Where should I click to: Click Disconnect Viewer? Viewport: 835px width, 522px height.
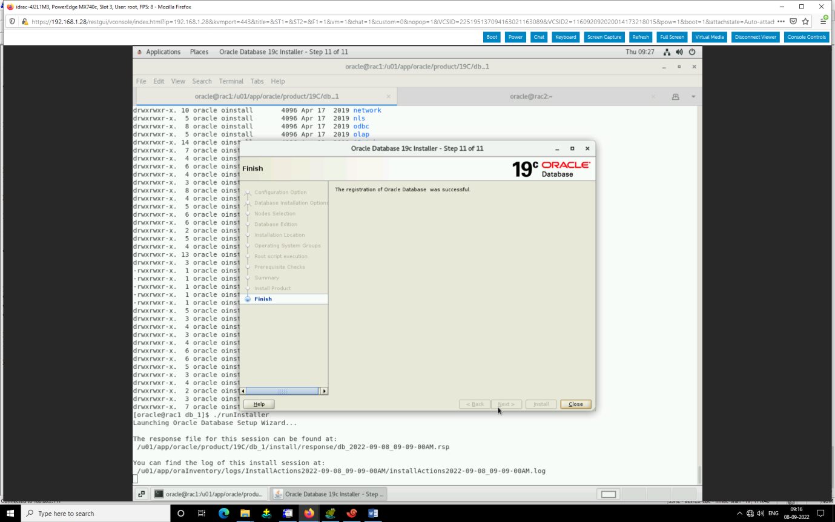[755, 37]
